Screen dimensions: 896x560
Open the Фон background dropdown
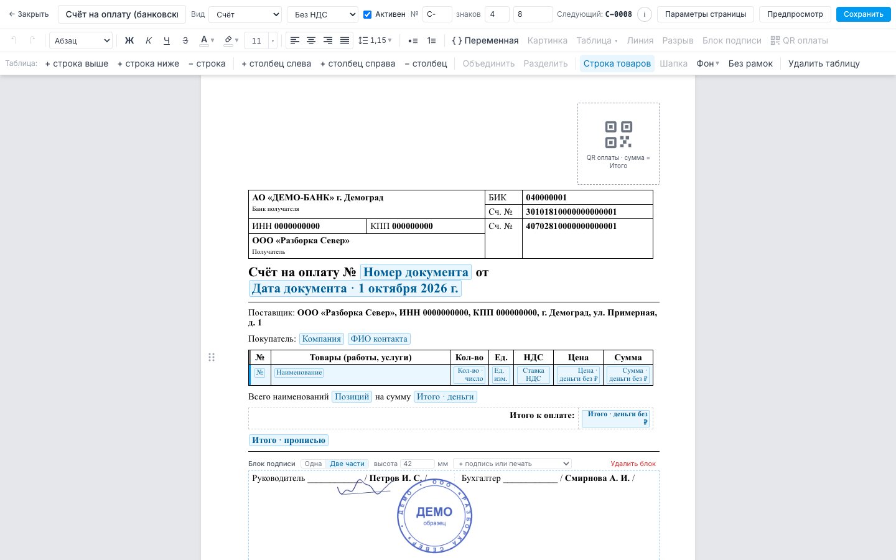tap(707, 63)
